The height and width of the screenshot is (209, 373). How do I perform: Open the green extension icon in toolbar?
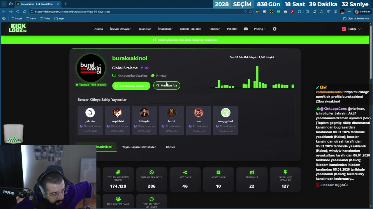[x=278, y=12]
